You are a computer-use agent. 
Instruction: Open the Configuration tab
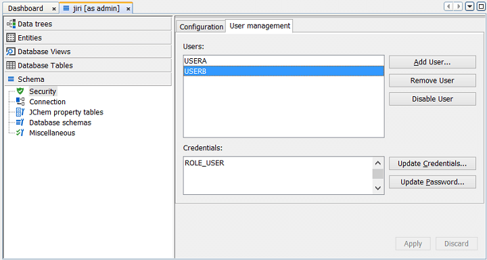[202, 27]
